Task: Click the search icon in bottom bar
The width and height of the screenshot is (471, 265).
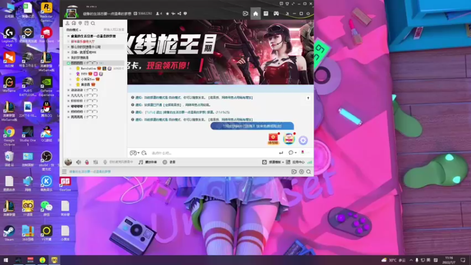Action: click(309, 171)
